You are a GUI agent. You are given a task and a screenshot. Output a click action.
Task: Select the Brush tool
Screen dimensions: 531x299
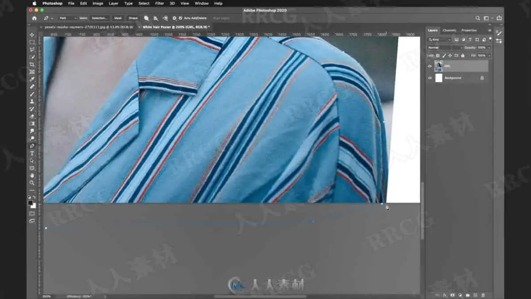coord(32,94)
